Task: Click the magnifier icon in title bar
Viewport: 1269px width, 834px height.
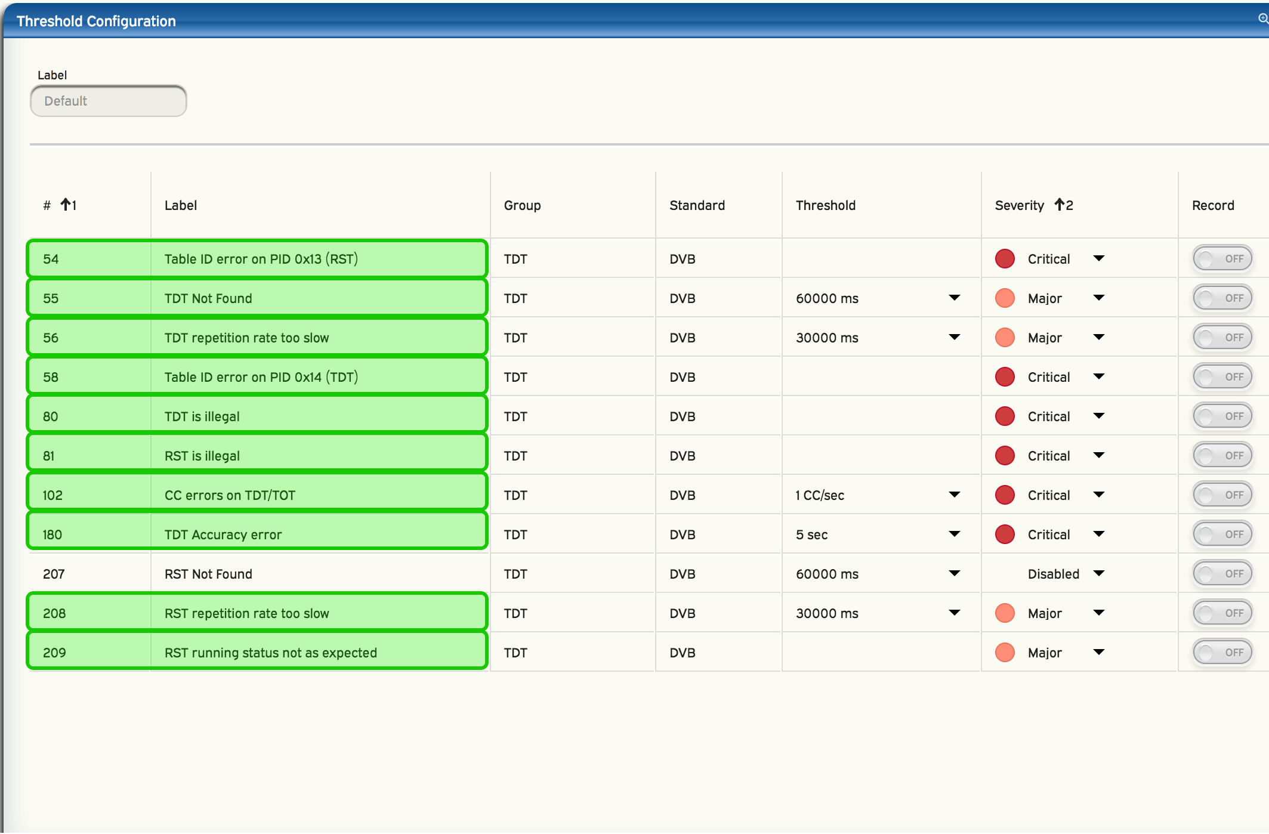Action: pos(1262,18)
